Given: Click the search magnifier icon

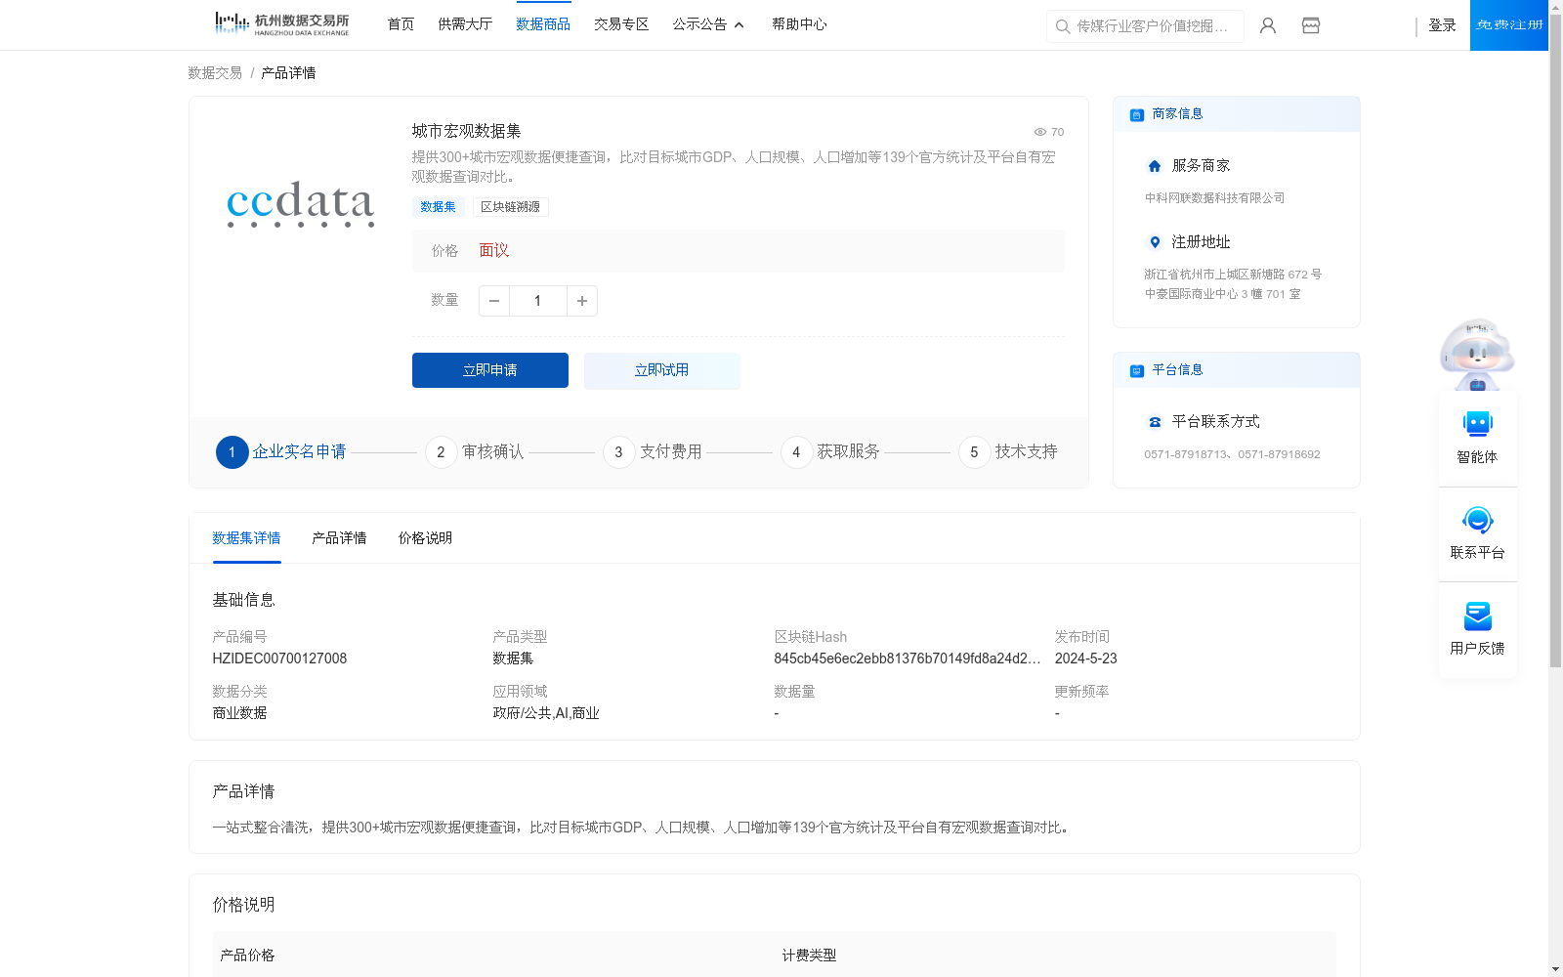Looking at the screenshot, I should 1063,26.
